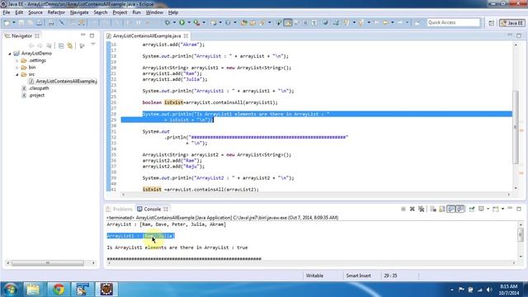Open the Help menu

click(173, 12)
